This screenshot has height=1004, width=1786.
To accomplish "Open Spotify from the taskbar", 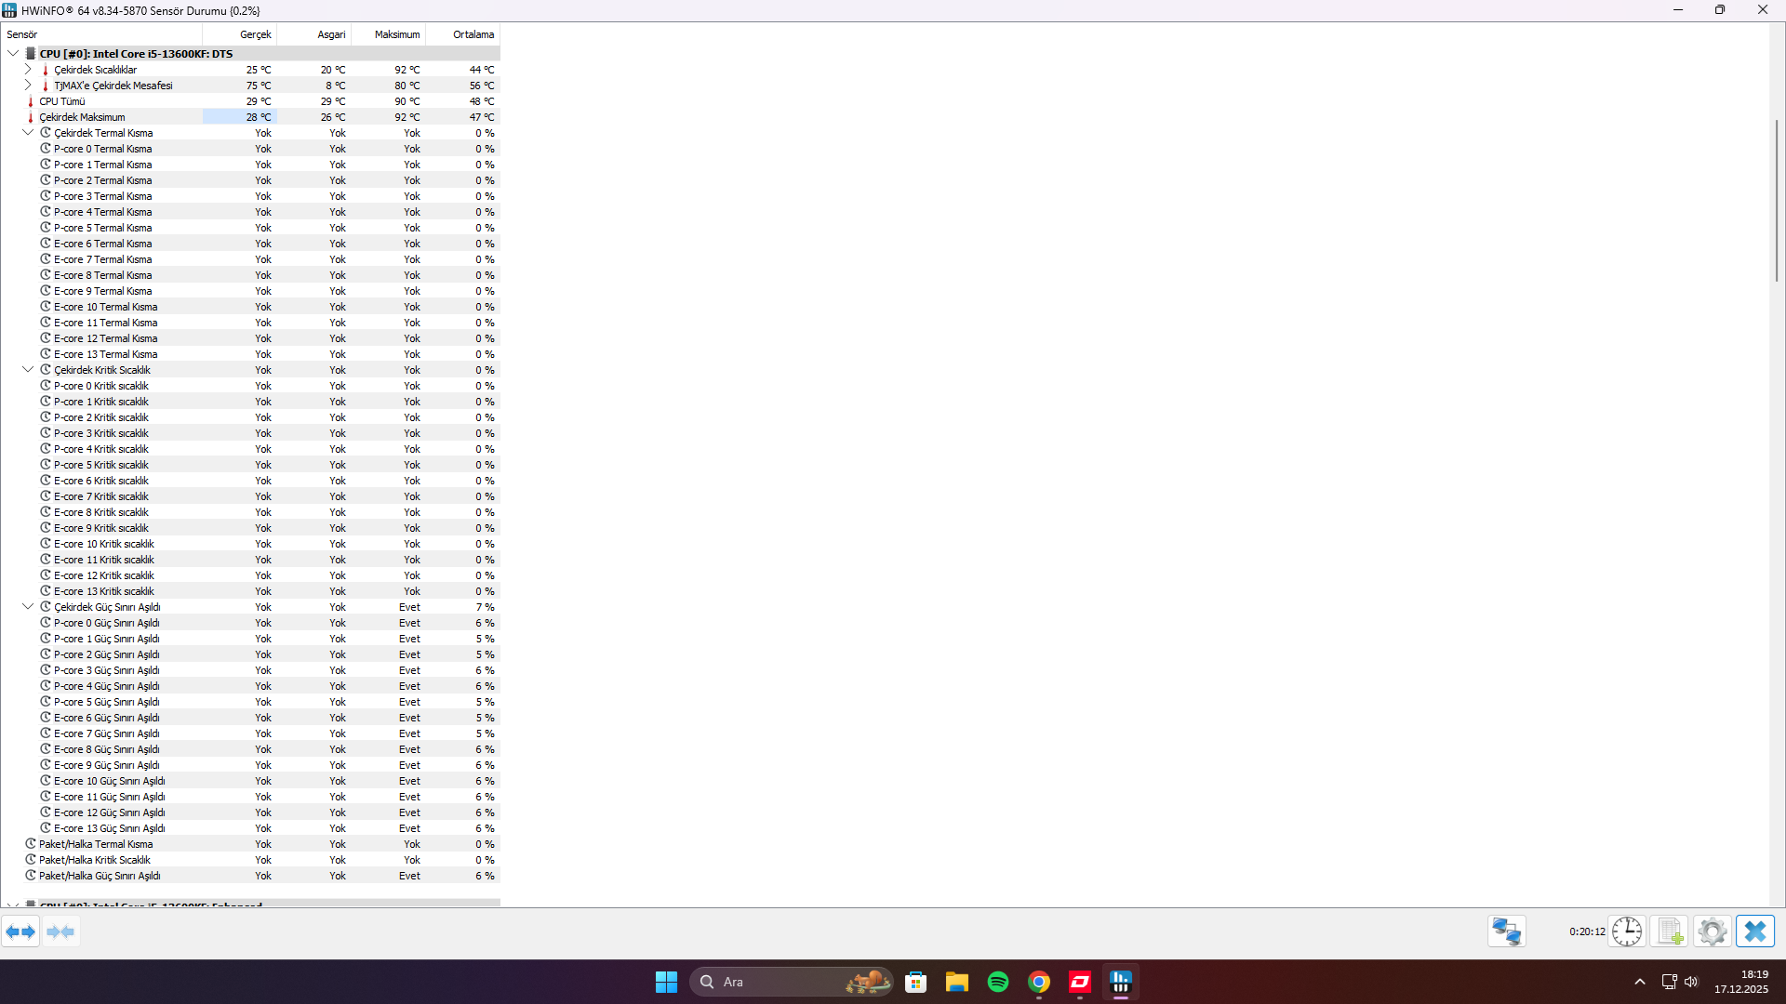I will pos(998,982).
